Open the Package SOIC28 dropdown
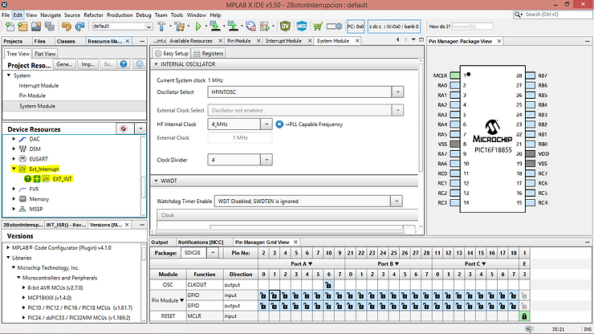 [213, 253]
